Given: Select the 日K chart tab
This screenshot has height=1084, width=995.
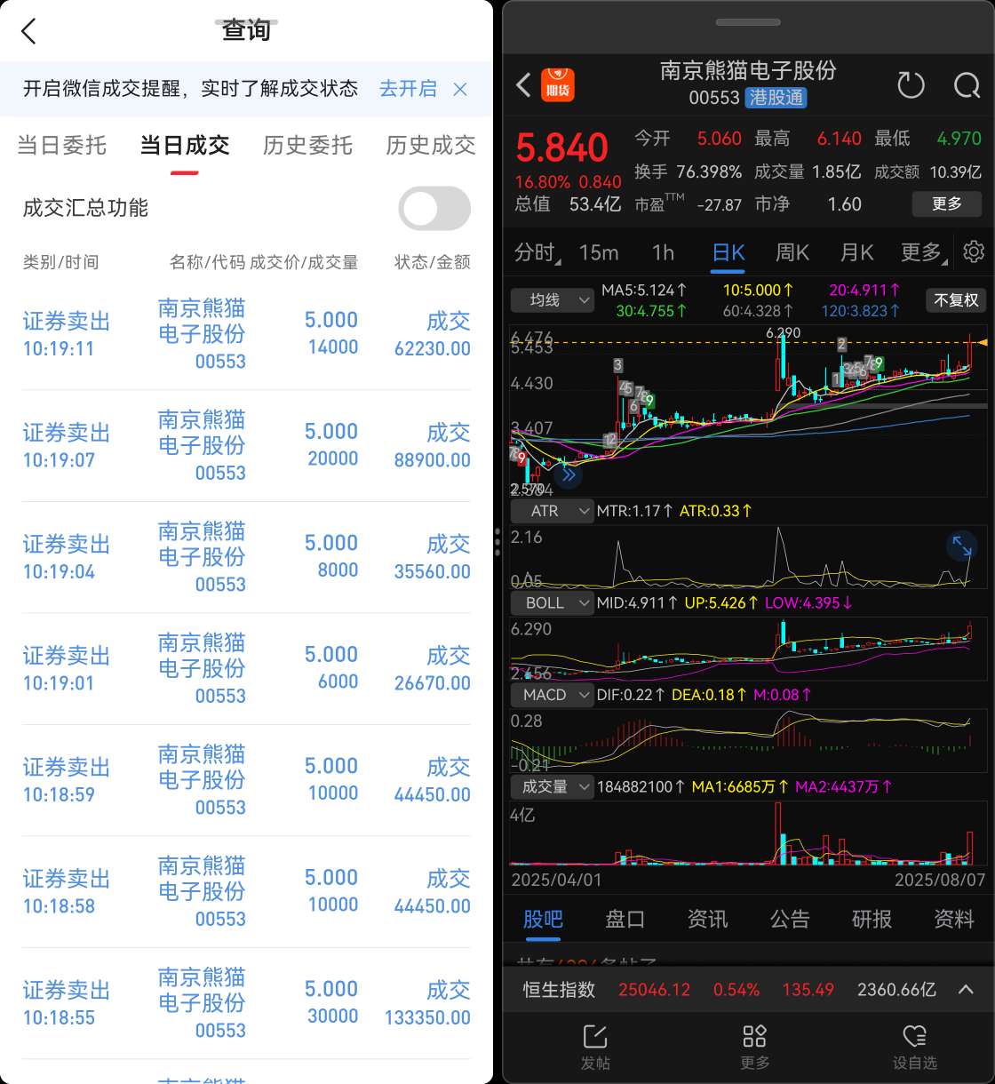Looking at the screenshot, I should click(x=728, y=252).
